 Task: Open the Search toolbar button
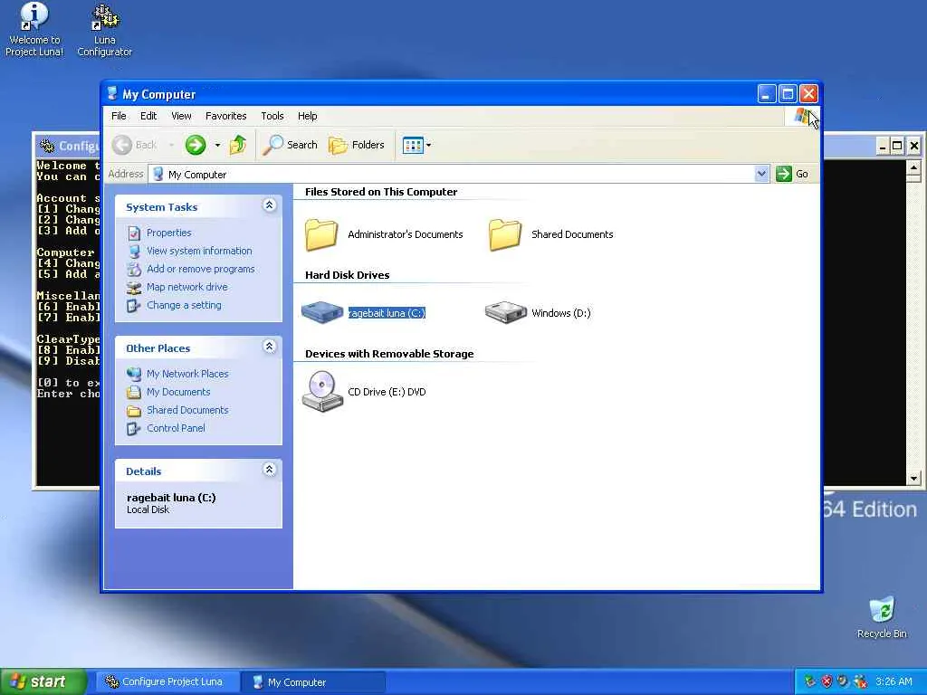(291, 145)
